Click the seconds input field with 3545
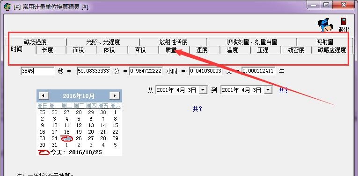The width and height of the screenshot is (358, 176). [x=37, y=71]
